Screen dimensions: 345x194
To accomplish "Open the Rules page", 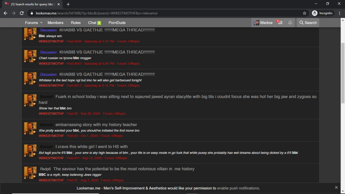I will (x=76, y=23).
